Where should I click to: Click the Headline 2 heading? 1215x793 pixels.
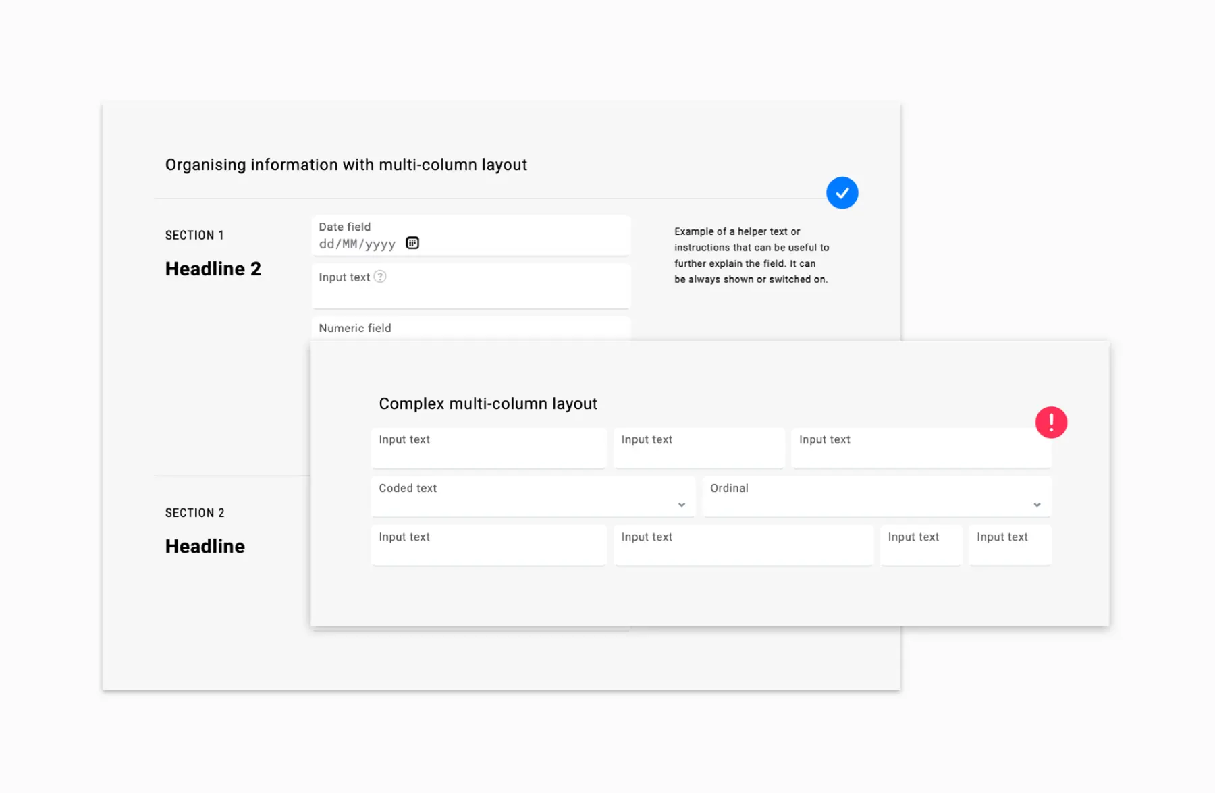click(213, 269)
